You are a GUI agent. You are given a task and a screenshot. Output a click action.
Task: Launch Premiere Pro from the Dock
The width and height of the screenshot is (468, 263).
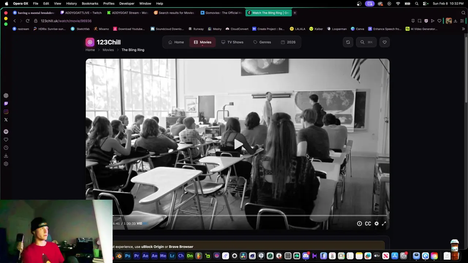pyautogui.click(x=136, y=256)
